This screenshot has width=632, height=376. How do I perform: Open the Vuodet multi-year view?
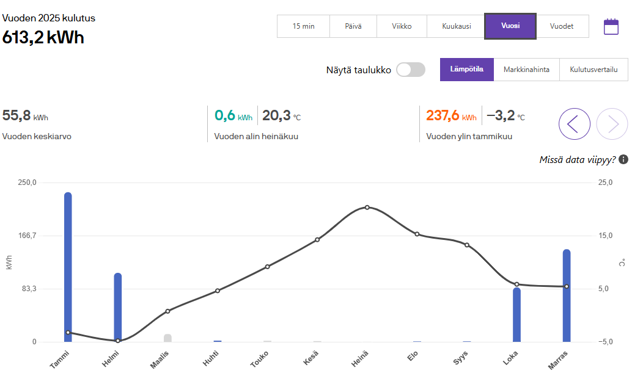click(562, 26)
